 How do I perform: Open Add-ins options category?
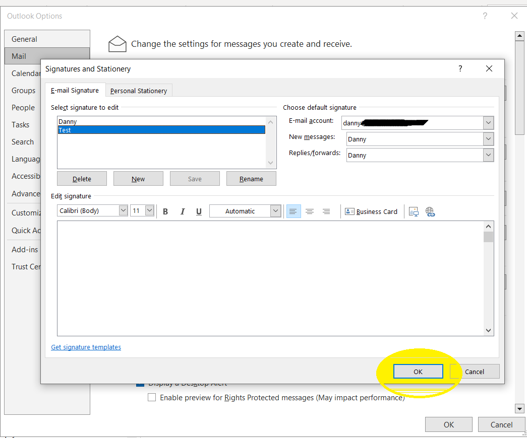coord(25,249)
